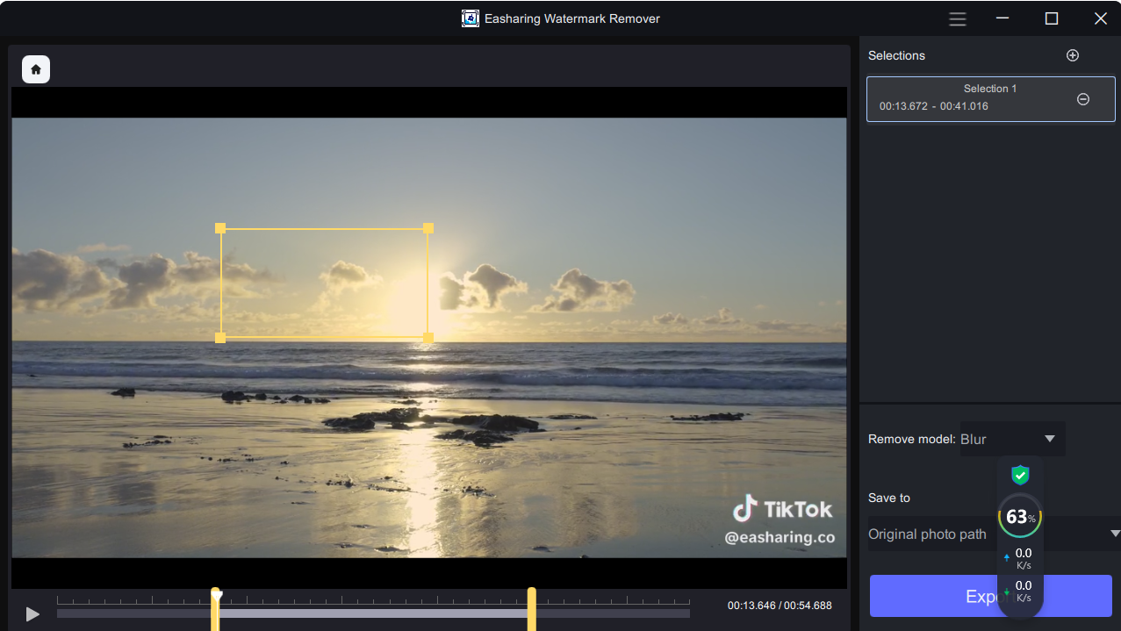Click the Home icon button
The height and width of the screenshot is (631, 1121).
(36, 69)
